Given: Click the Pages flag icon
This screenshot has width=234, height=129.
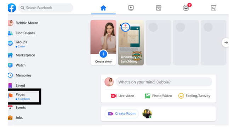Looking at the screenshot, I should (10, 95).
